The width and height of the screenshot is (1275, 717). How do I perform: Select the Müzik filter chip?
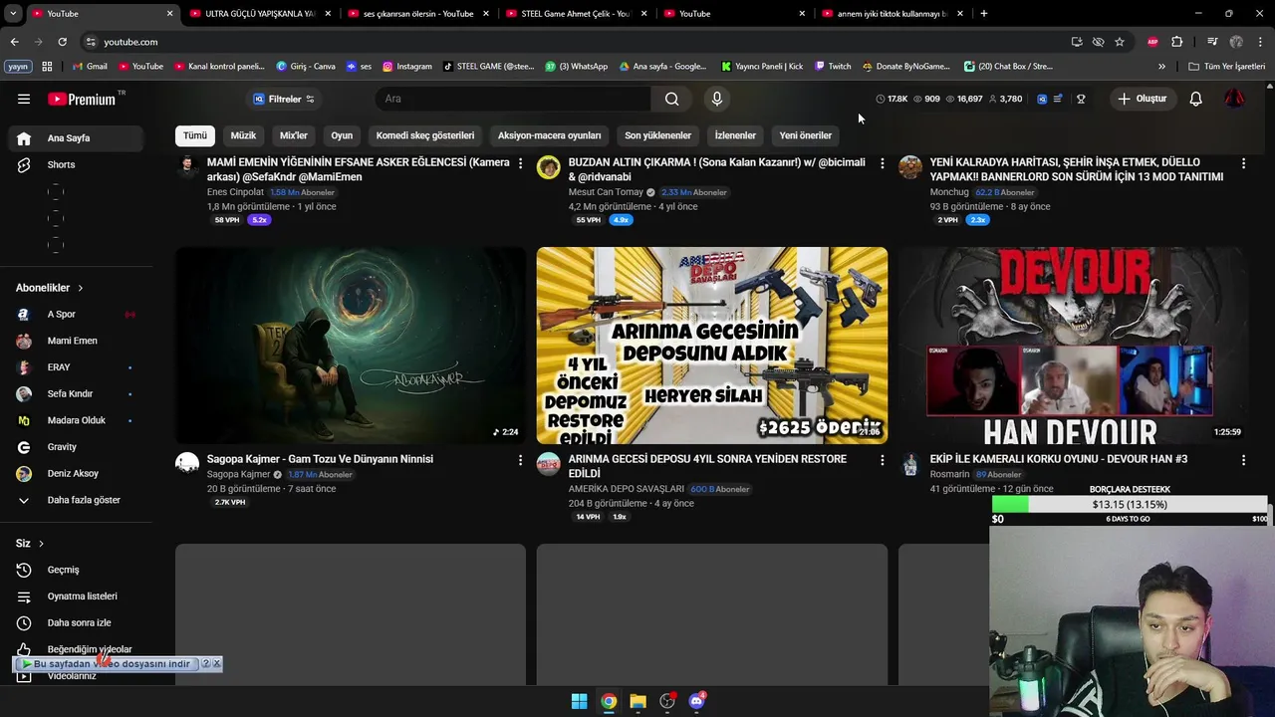243,135
